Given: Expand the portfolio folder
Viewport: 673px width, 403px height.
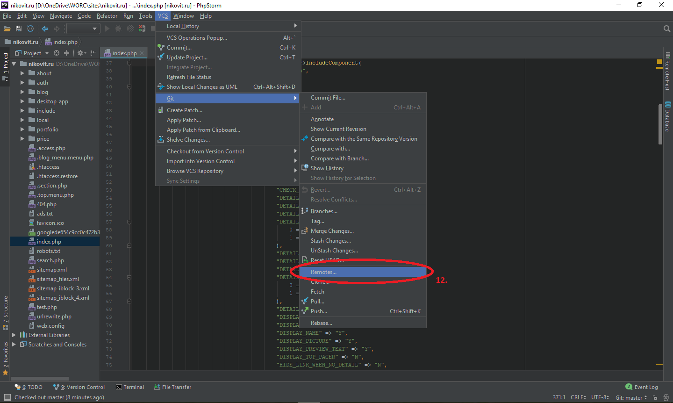Looking at the screenshot, I should coord(22,130).
